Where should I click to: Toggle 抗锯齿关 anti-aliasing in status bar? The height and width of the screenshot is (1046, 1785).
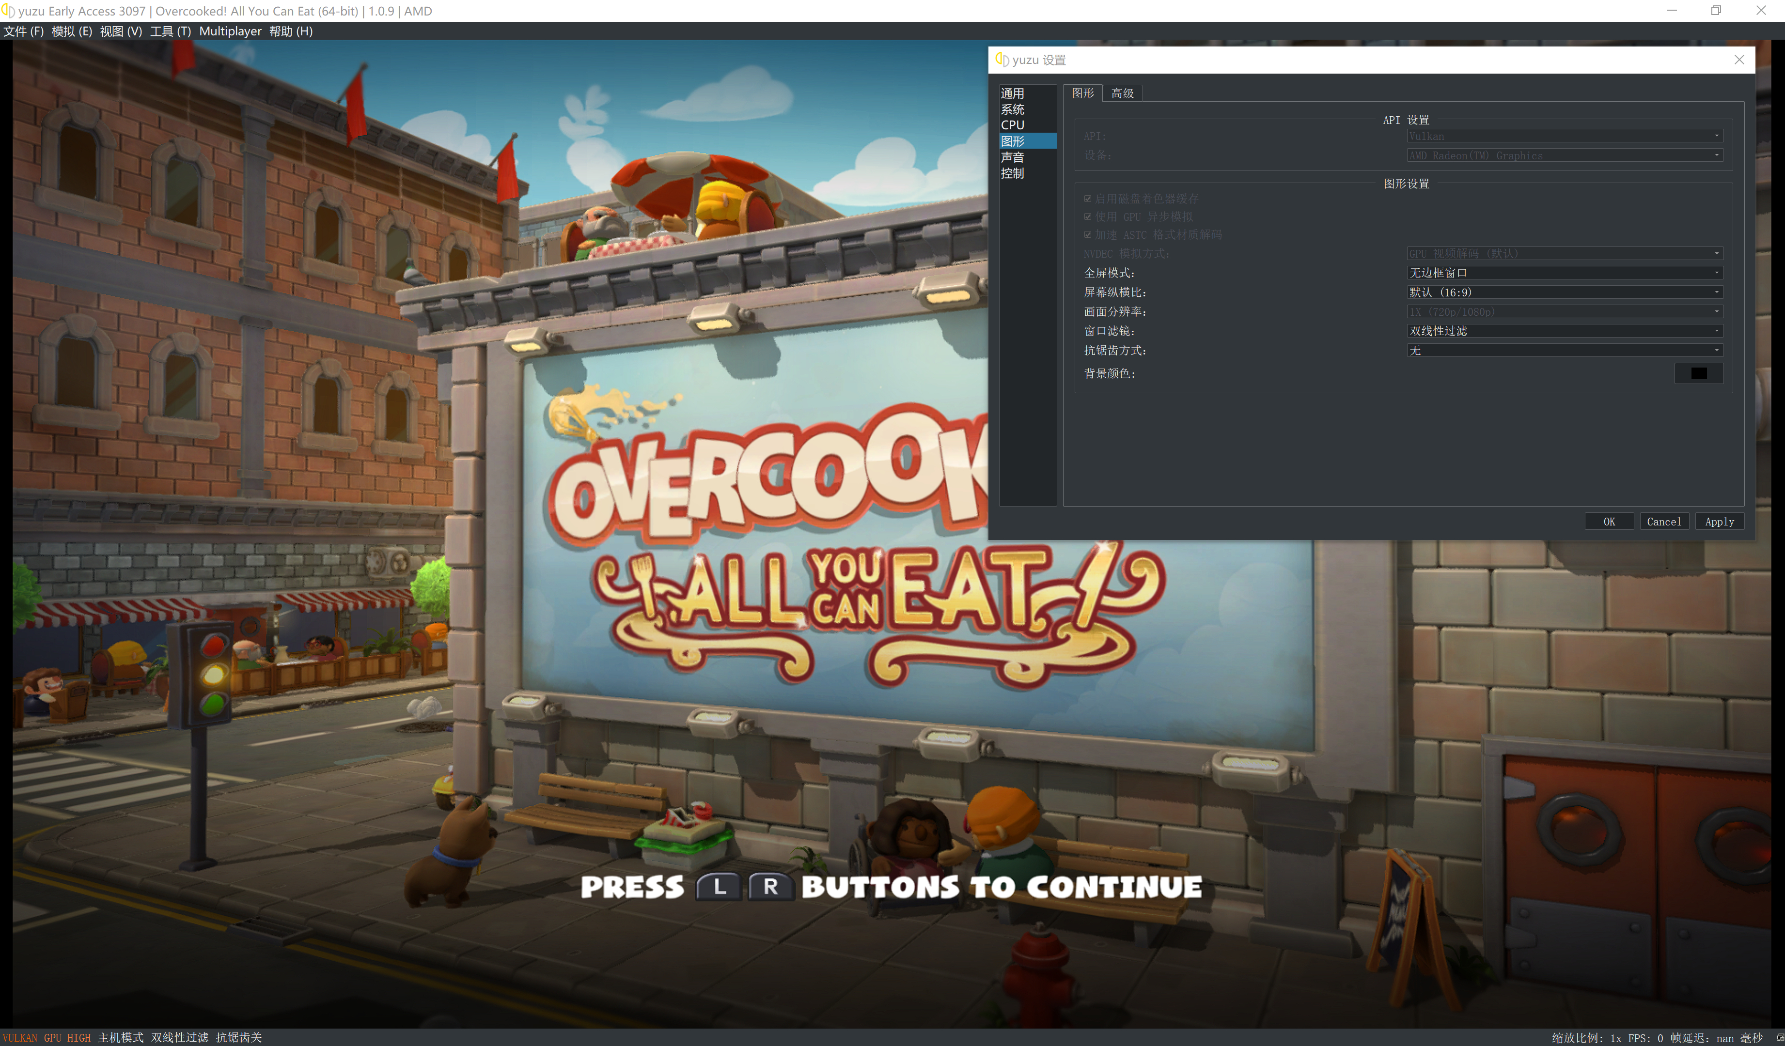click(x=239, y=1037)
